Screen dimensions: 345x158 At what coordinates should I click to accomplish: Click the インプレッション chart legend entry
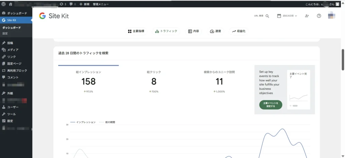pyautogui.click(x=83, y=122)
